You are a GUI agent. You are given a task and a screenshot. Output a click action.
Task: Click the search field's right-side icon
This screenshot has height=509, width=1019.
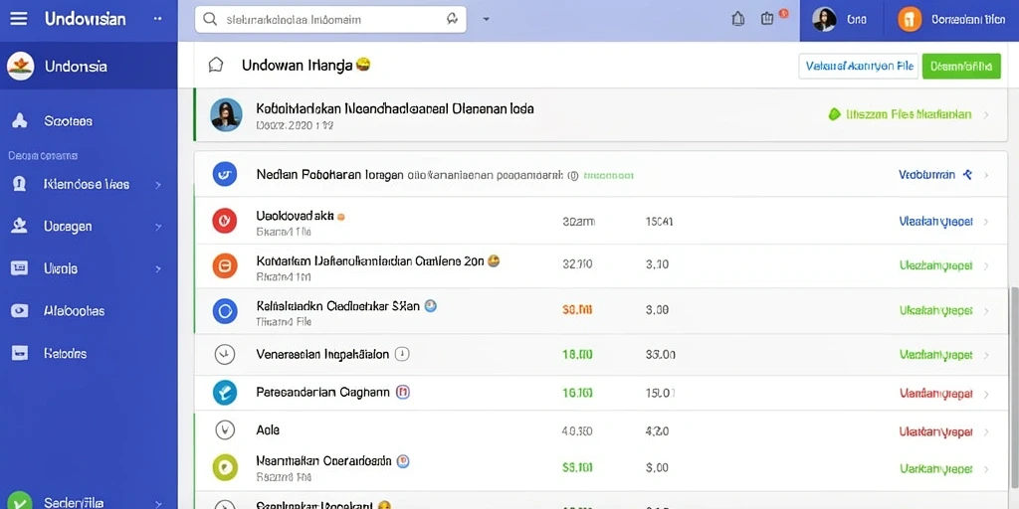click(453, 20)
